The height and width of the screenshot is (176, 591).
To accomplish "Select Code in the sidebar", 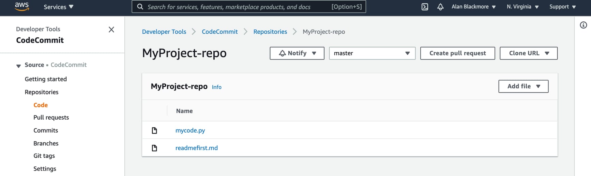I will click(41, 105).
